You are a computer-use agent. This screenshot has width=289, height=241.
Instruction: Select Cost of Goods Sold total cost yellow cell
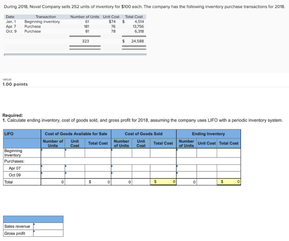163,182
